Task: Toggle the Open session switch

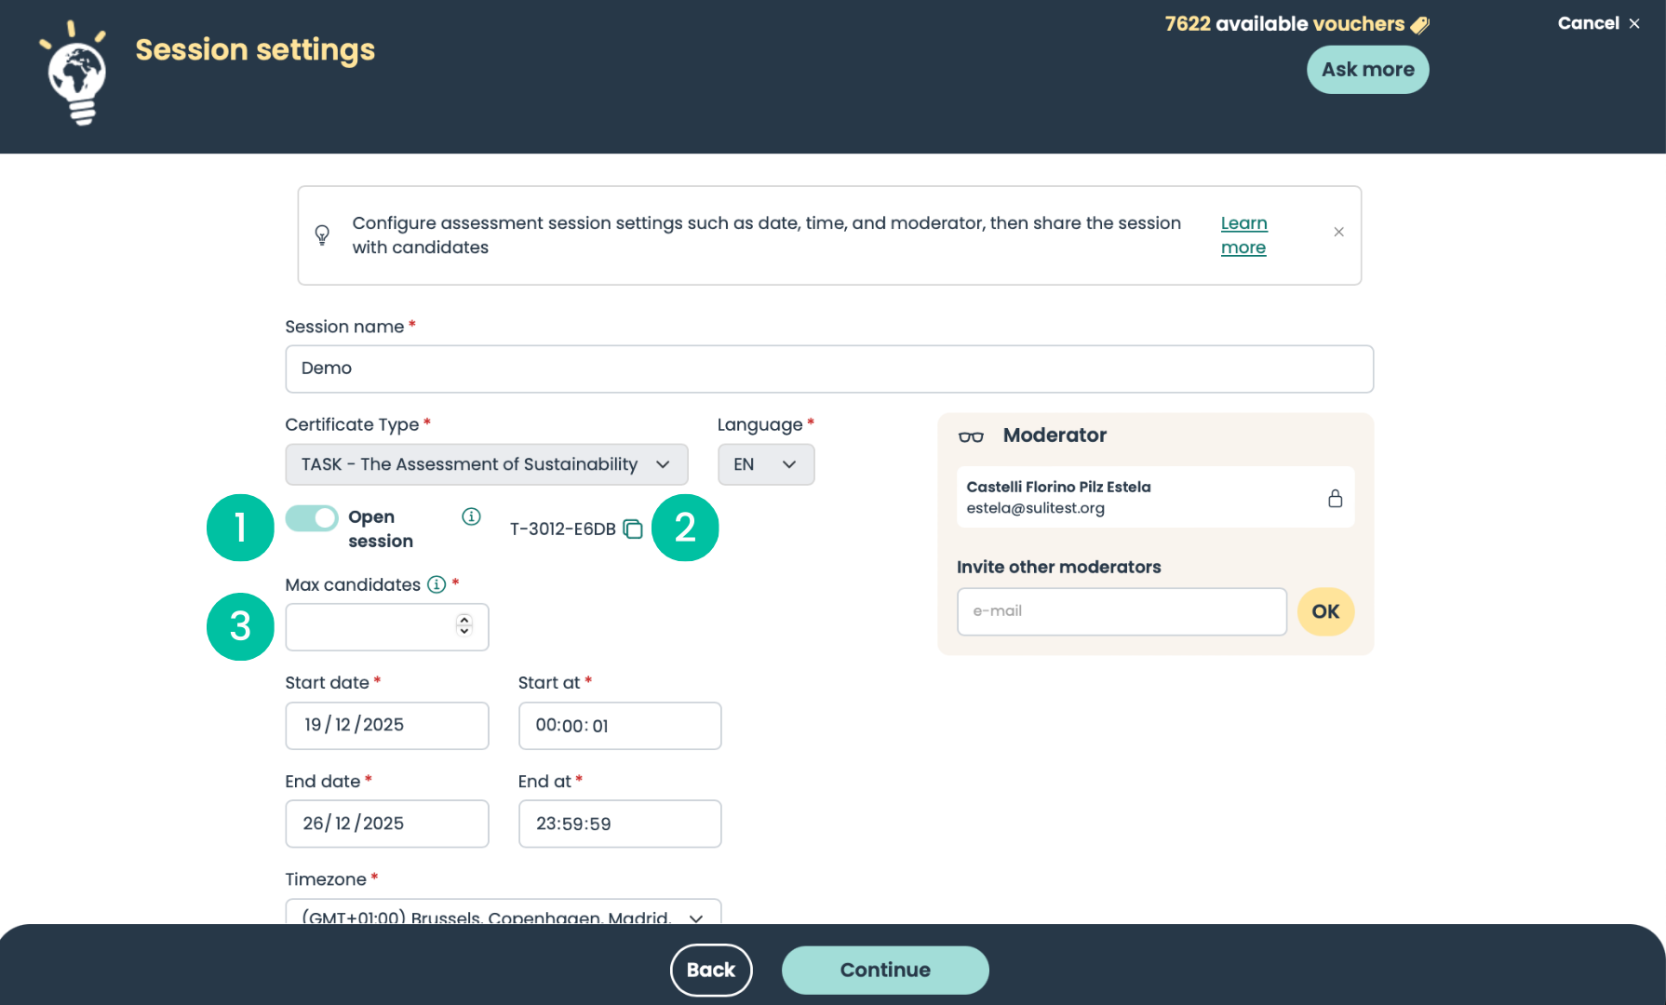Action: pos(312,518)
